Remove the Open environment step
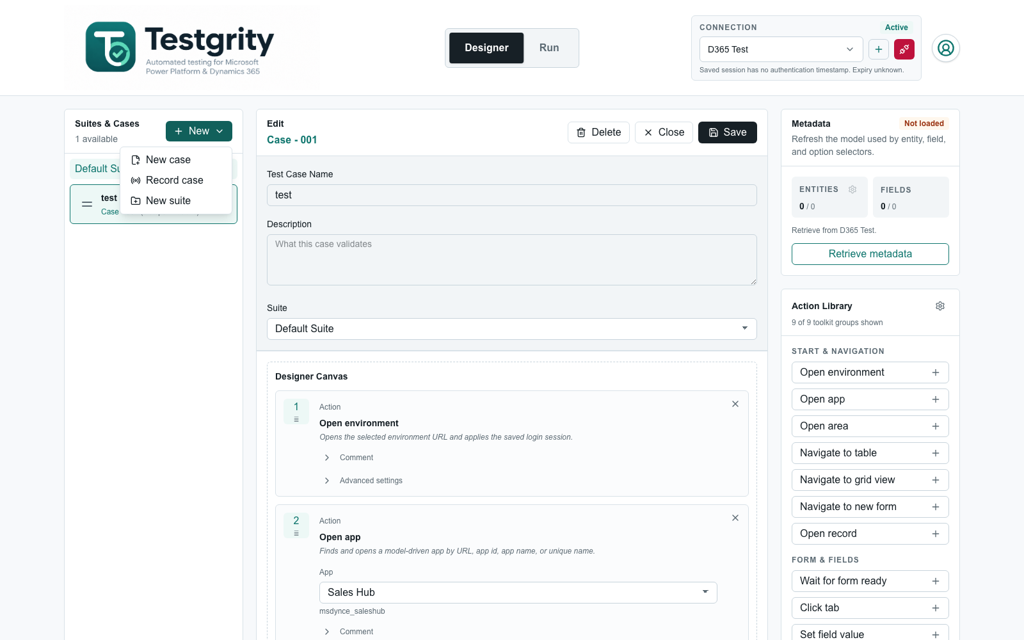The width and height of the screenshot is (1024, 640). coord(735,404)
